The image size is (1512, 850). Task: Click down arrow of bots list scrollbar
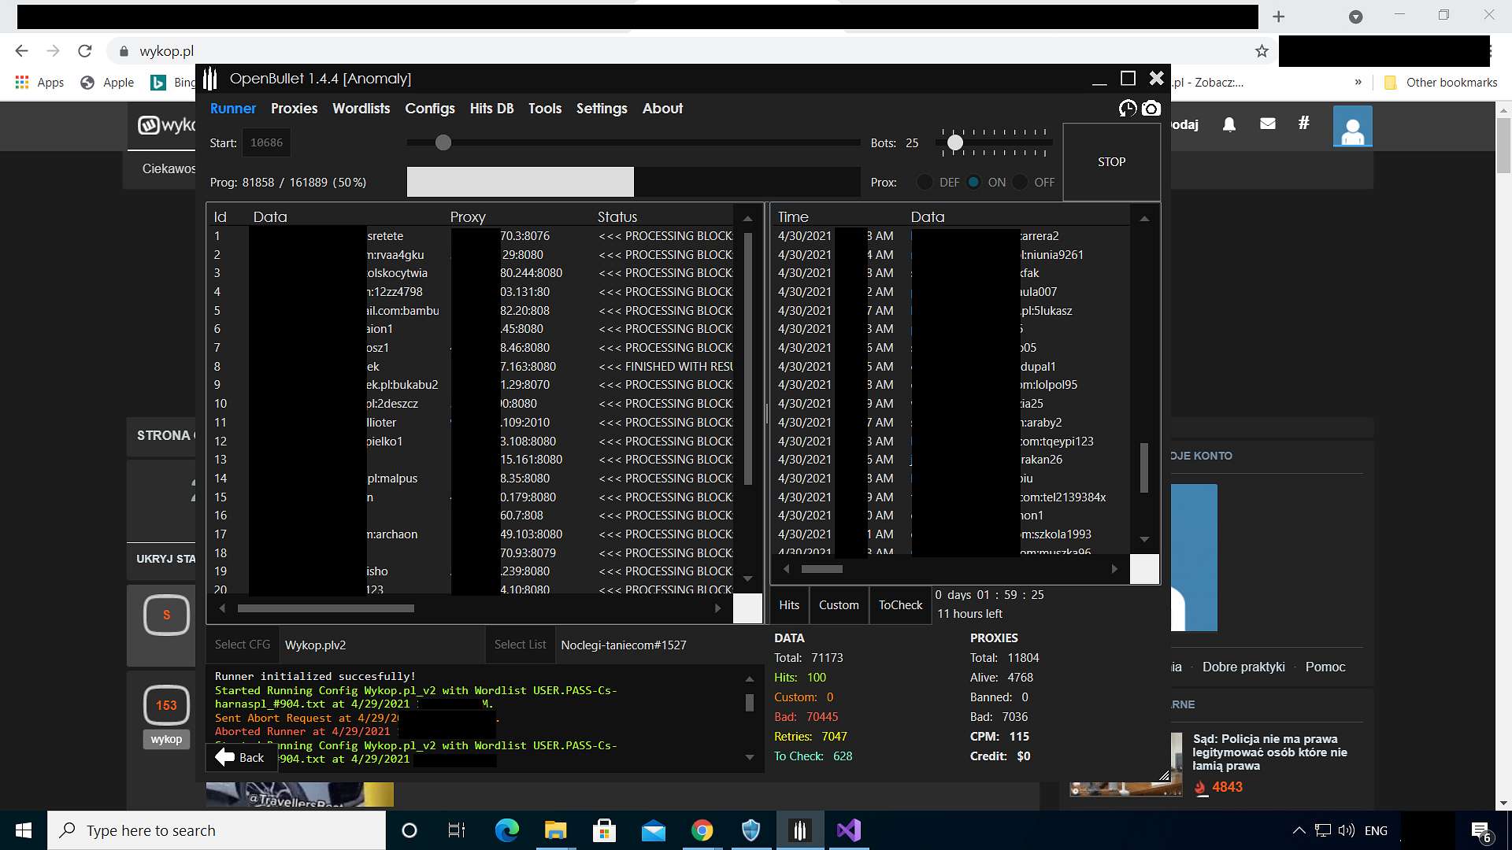coord(747,578)
